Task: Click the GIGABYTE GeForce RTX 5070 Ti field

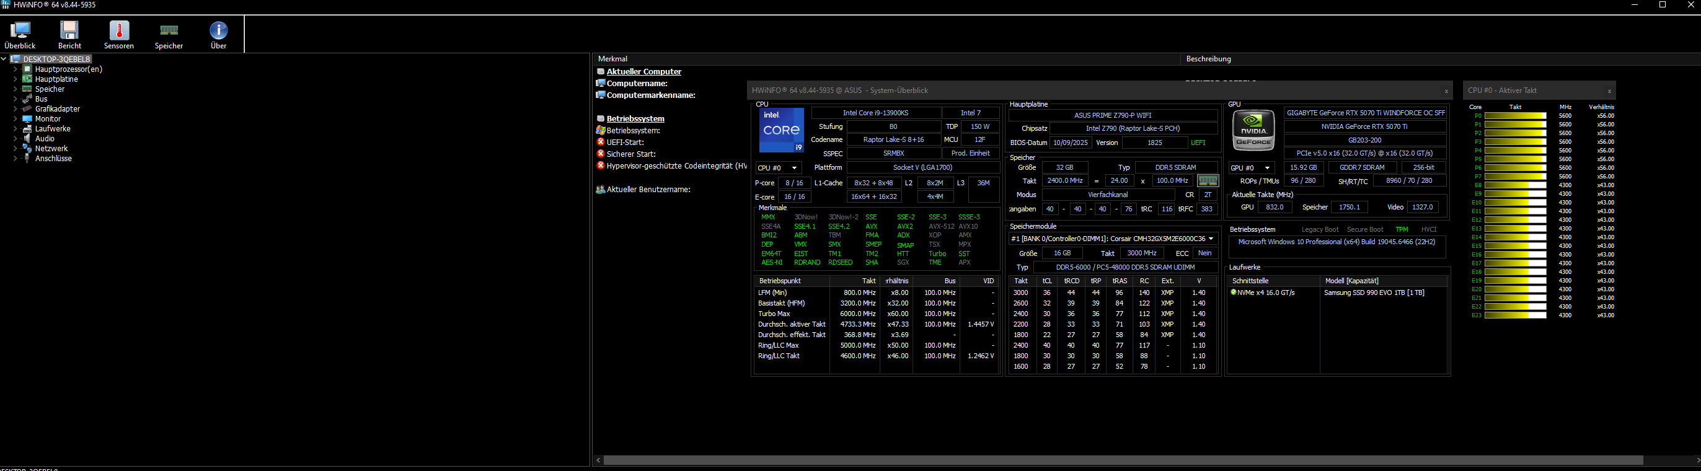Action: coord(1365,113)
